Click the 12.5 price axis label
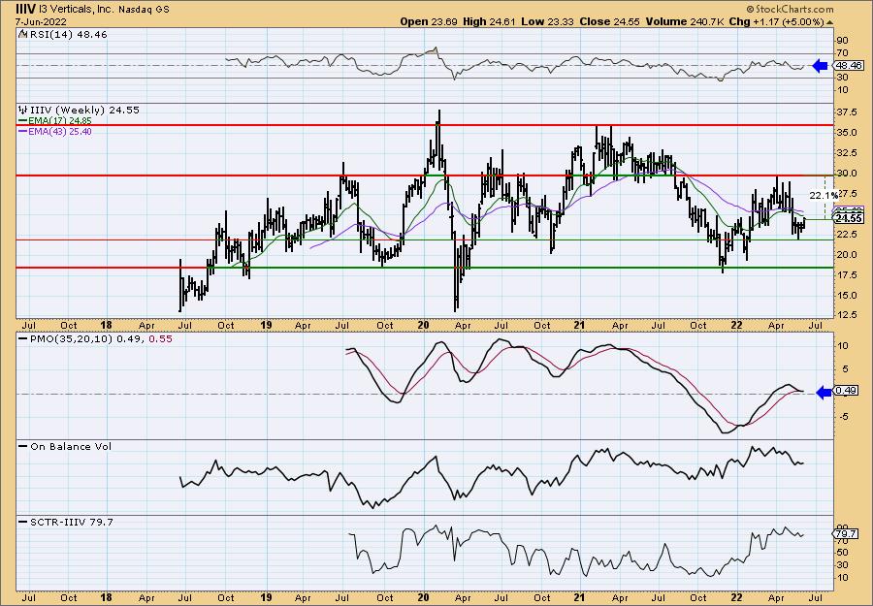This screenshot has height=606, width=873. [x=846, y=315]
